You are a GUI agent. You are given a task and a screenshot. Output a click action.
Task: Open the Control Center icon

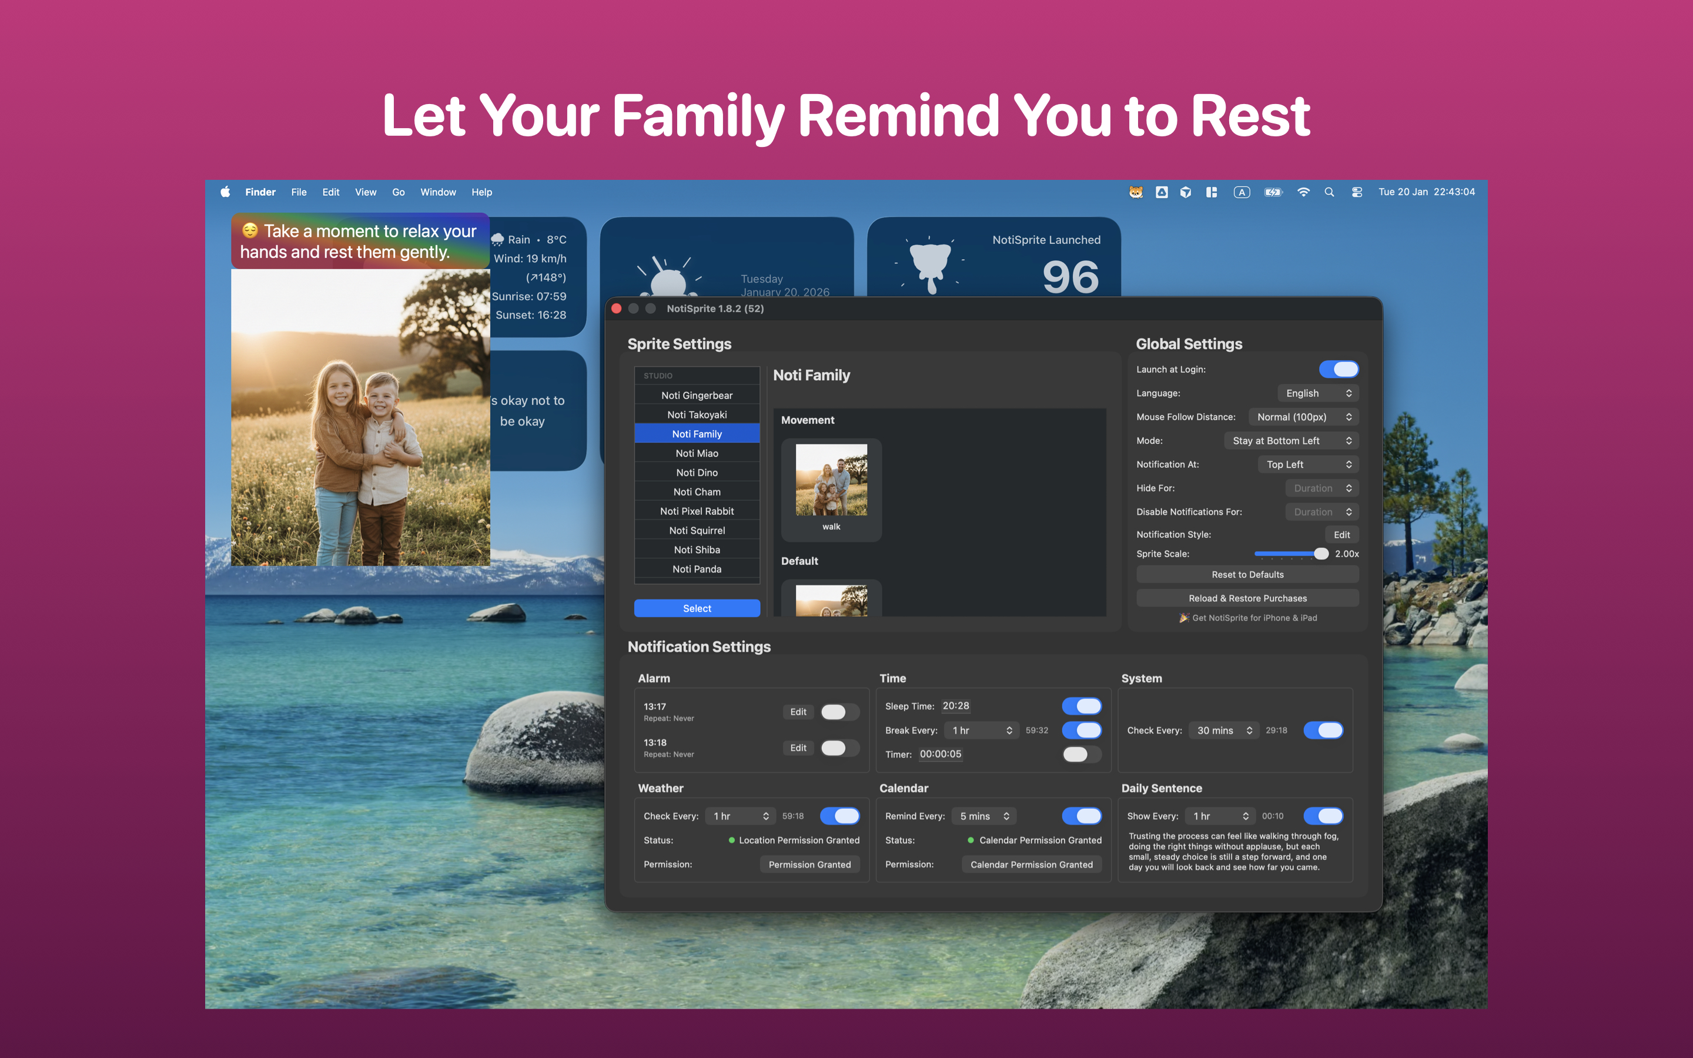pos(1357,192)
